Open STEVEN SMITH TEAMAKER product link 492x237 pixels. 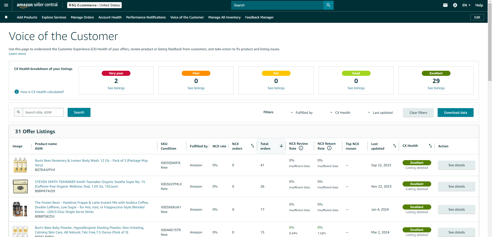click(x=90, y=184)
